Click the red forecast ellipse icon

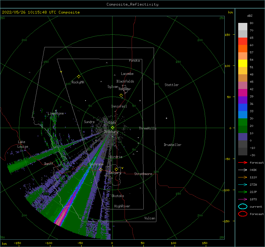click(243, 214)
